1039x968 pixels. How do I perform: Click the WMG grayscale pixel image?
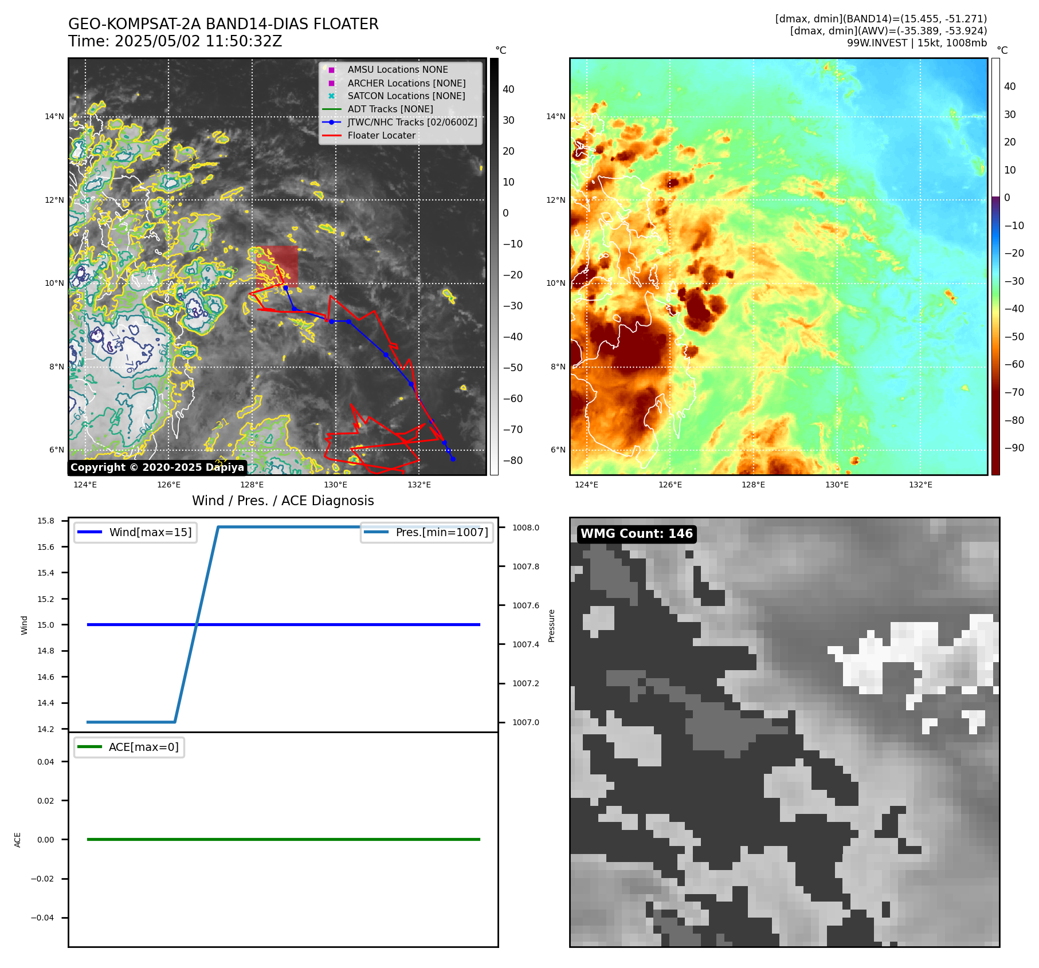[785, 732]
